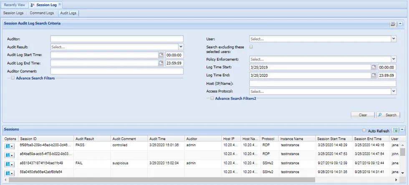The height and width of the screenshot is (185, 409).
Task: Select the Audit Logs sub-tab
Action: (x=68, y=13)
